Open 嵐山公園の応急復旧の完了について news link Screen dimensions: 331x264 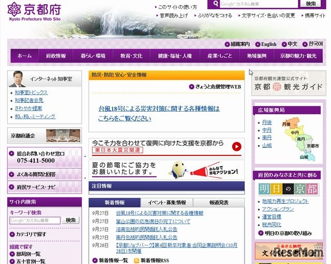(153, 222)
